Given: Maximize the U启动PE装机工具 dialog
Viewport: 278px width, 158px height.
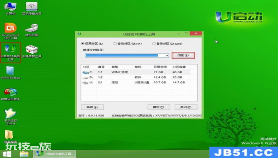Looking at the screenshot, I should coord(186,34).
